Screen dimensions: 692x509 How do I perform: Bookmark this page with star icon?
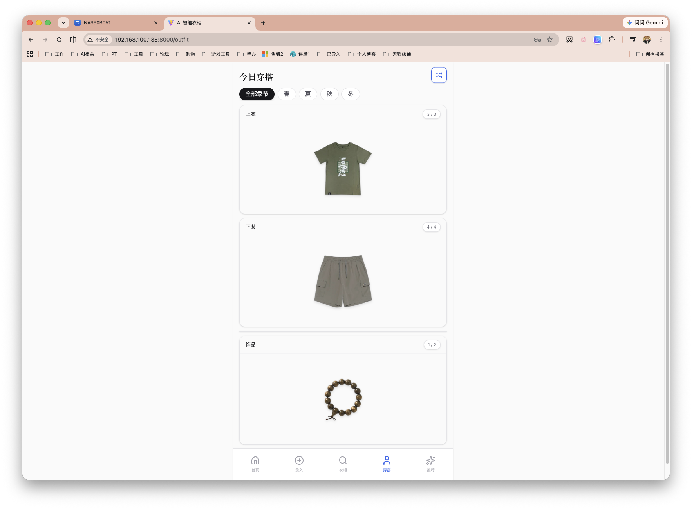click(550, 40)
